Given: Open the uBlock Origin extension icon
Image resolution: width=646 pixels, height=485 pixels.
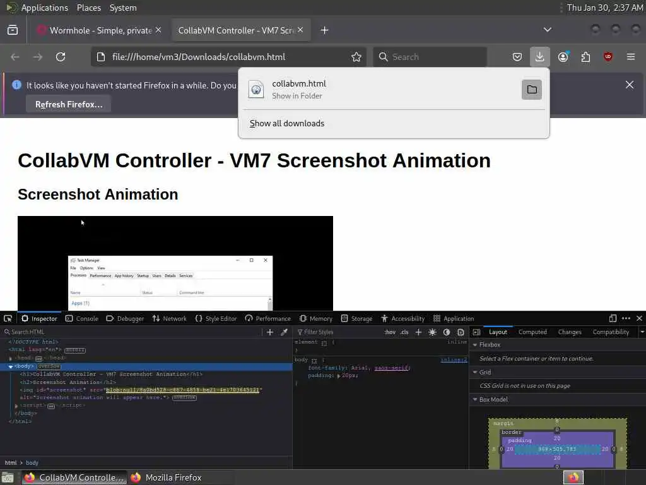Looking at the screenshot, I should click(608, 57).
